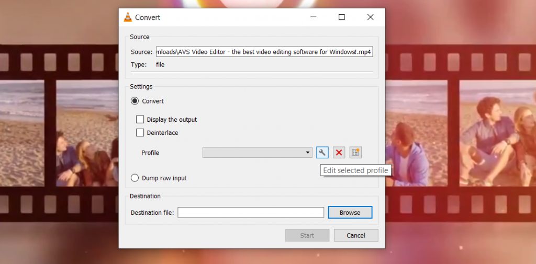
Task: Enable the Deinterlace checkbox
Action: [x=140, y=132]
